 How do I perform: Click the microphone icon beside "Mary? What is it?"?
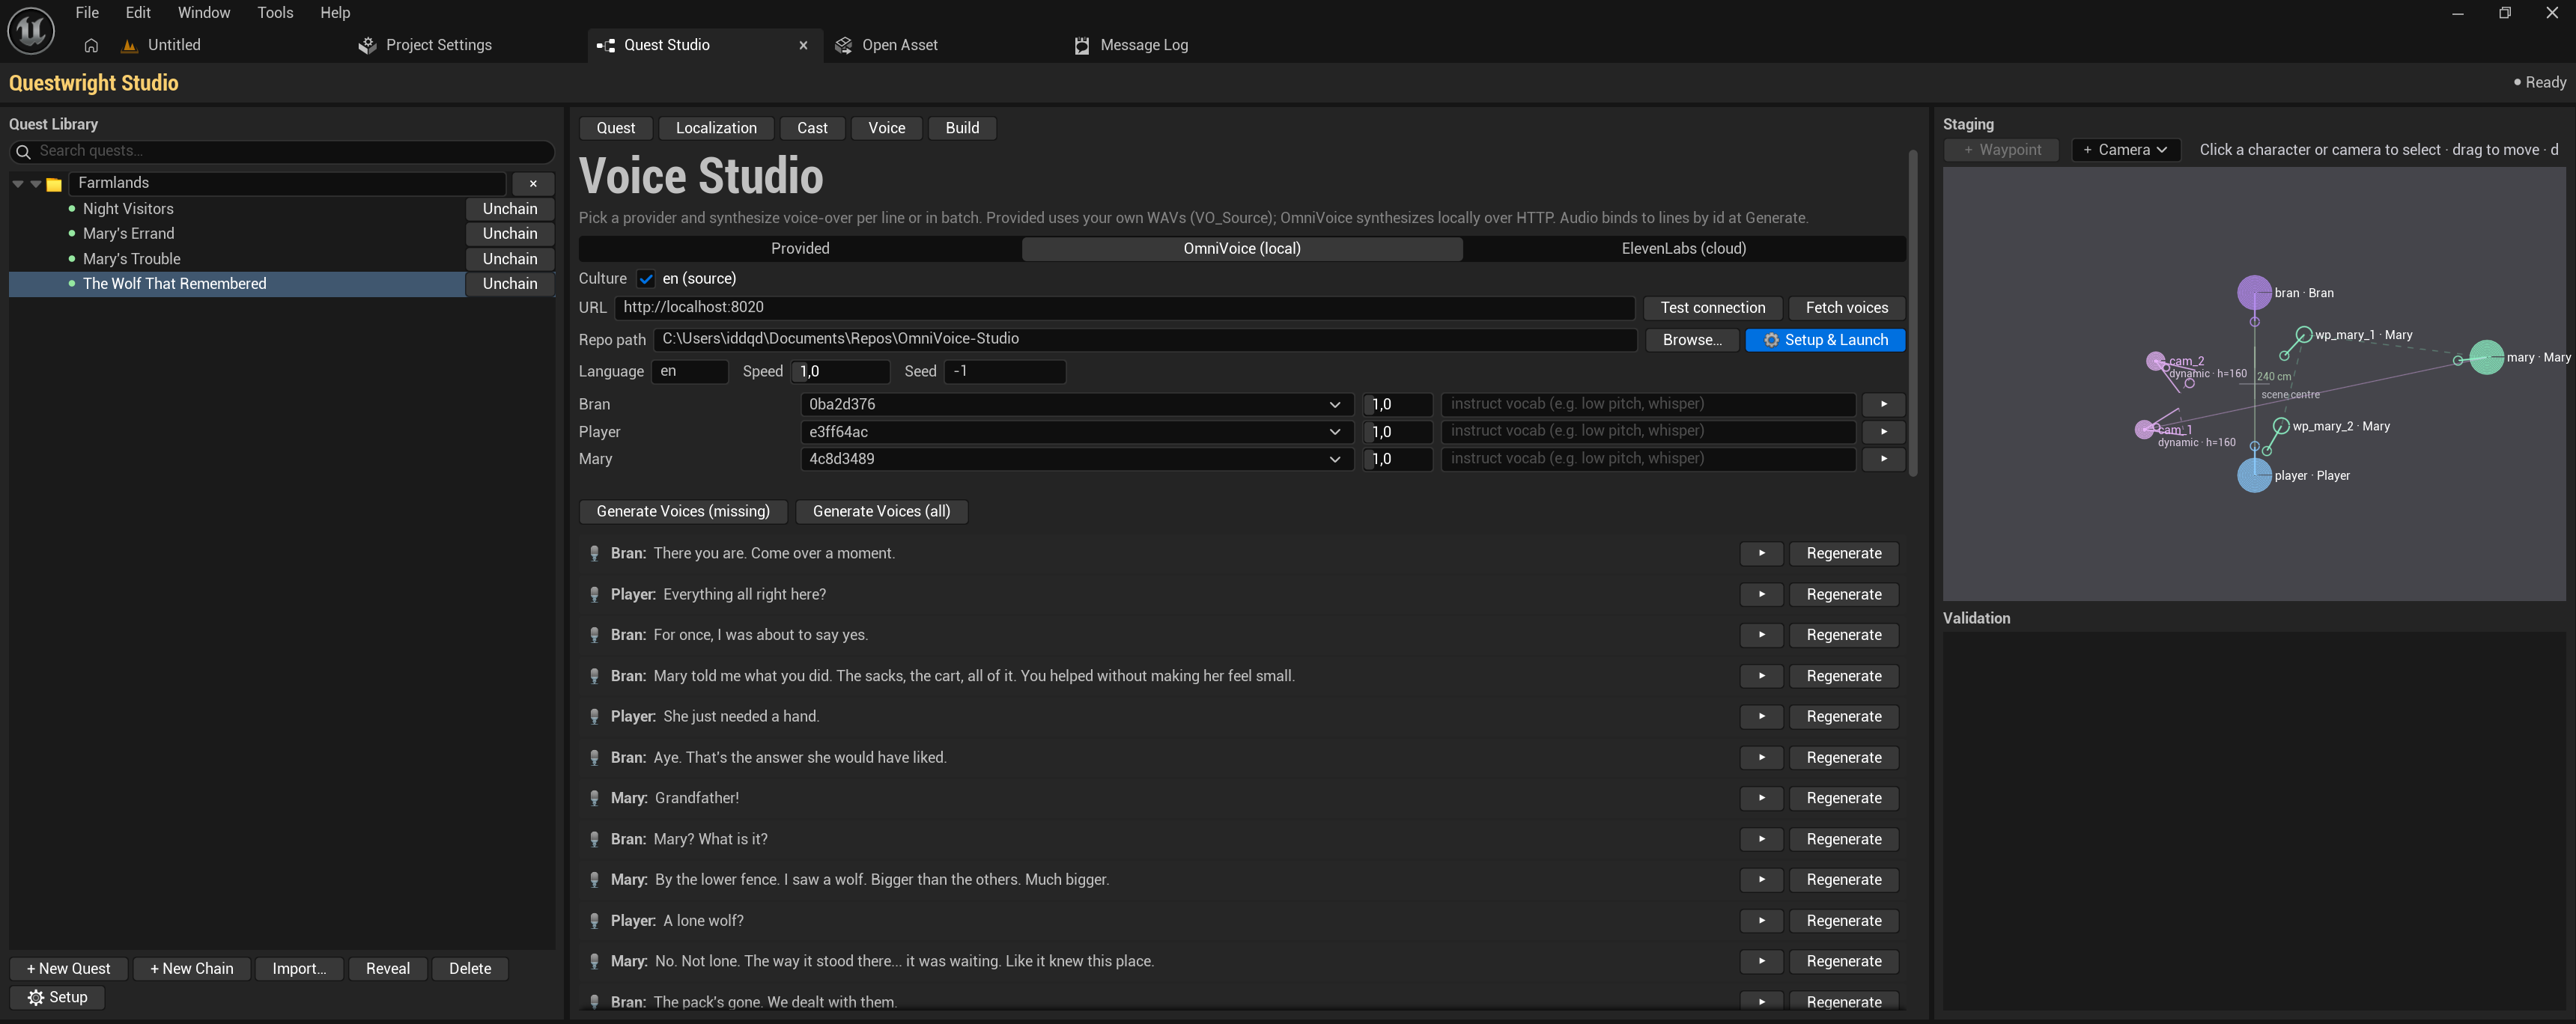[x=594, y=839]
